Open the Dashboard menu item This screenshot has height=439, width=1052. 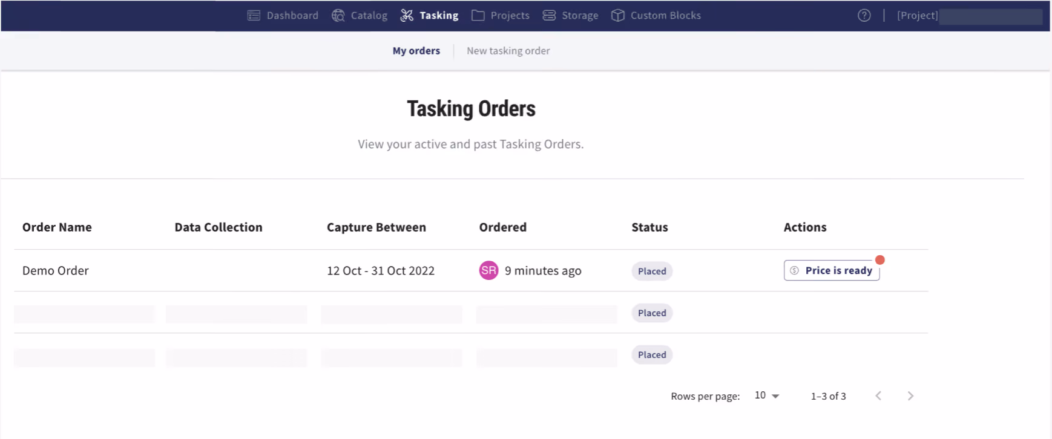[x=283, y=16]
